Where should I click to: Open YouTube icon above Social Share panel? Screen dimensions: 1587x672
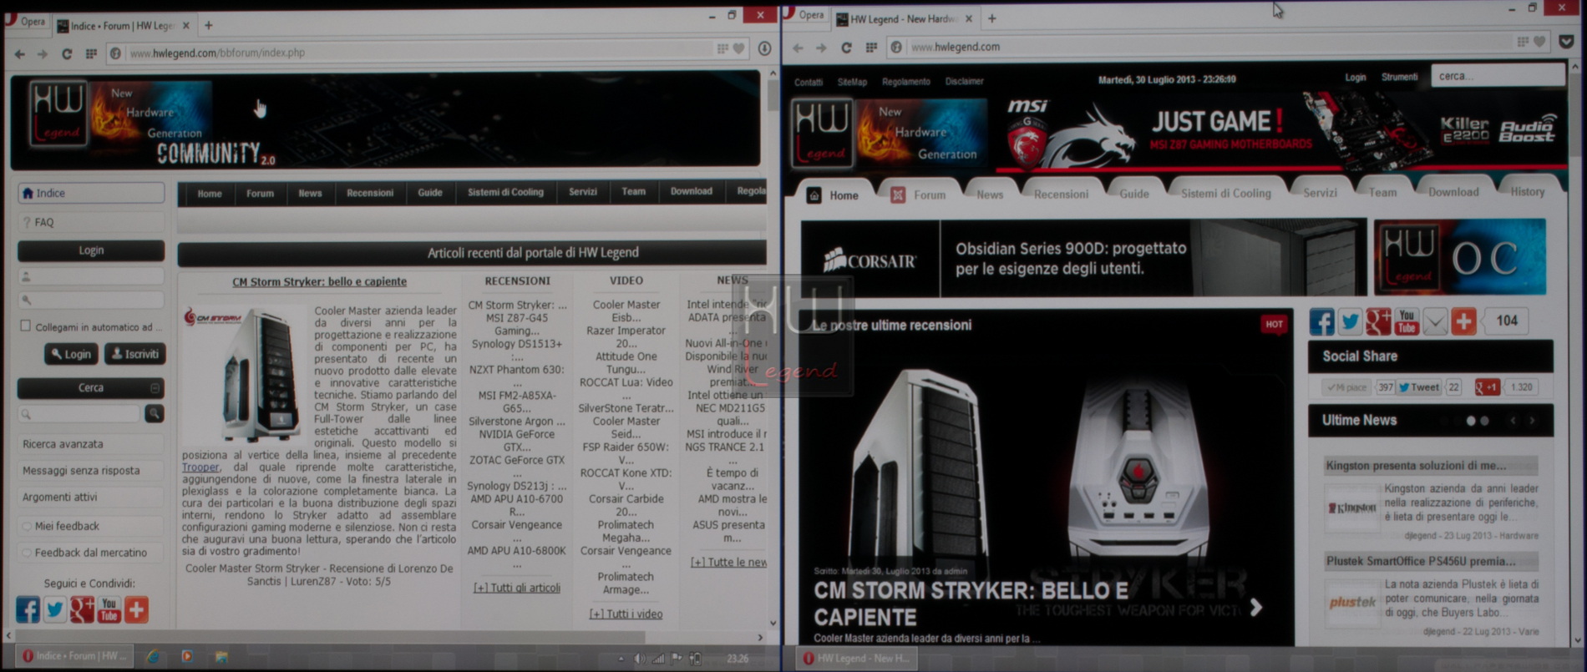point(1407,321)
